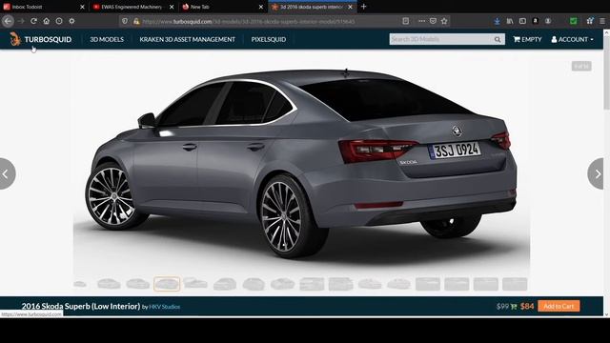Open the library bookshelf icon
Image resolution: width=610 pixels, height=343 pixels.
click(x=510, y=21)
